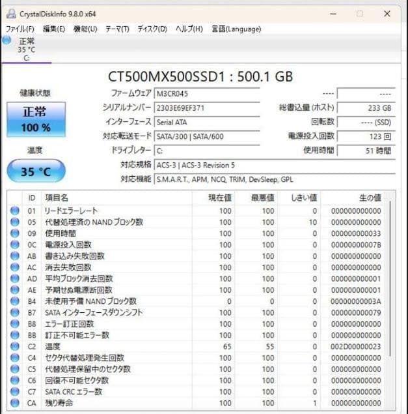The width and height of the screenshot is (408, 414).
Task: Click the ID column header
Action: click(32, 198)
